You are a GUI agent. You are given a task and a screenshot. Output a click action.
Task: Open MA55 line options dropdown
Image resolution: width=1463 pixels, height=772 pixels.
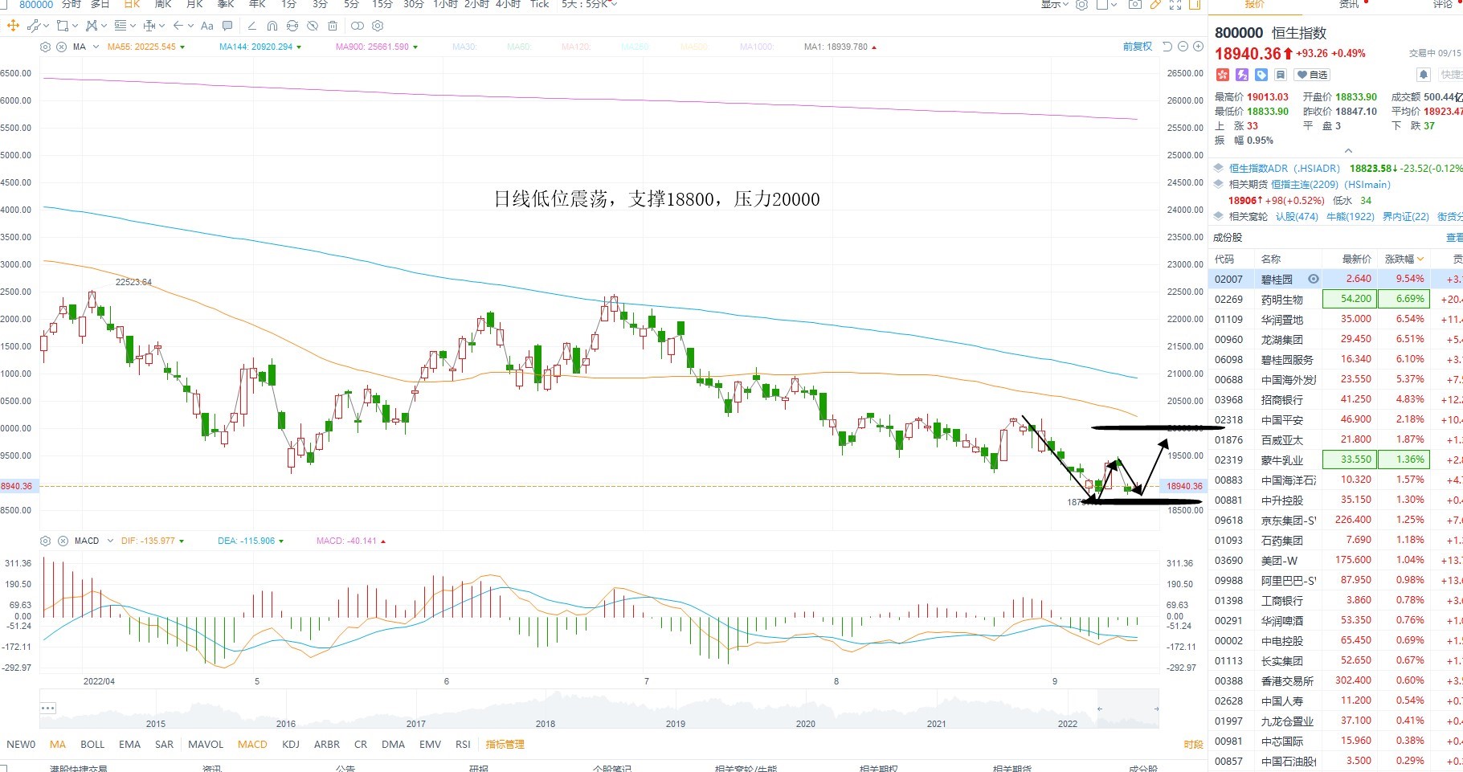[x=182, y=47]
